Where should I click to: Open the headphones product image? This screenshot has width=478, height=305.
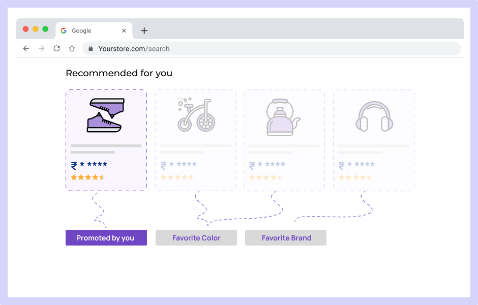tap(374, 116)
